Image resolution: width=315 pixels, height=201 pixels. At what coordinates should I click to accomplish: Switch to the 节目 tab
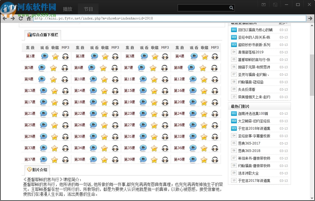88,9
